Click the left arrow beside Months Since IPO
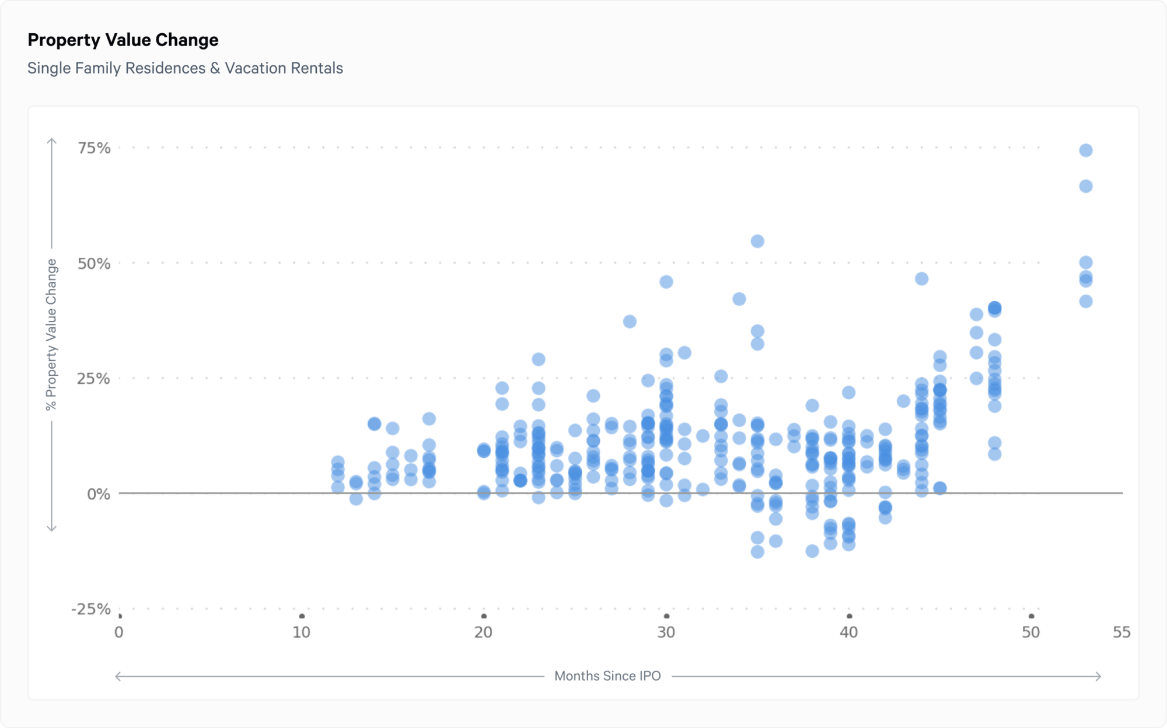This screenshot has width=1167, height=728. pos(118,676)
